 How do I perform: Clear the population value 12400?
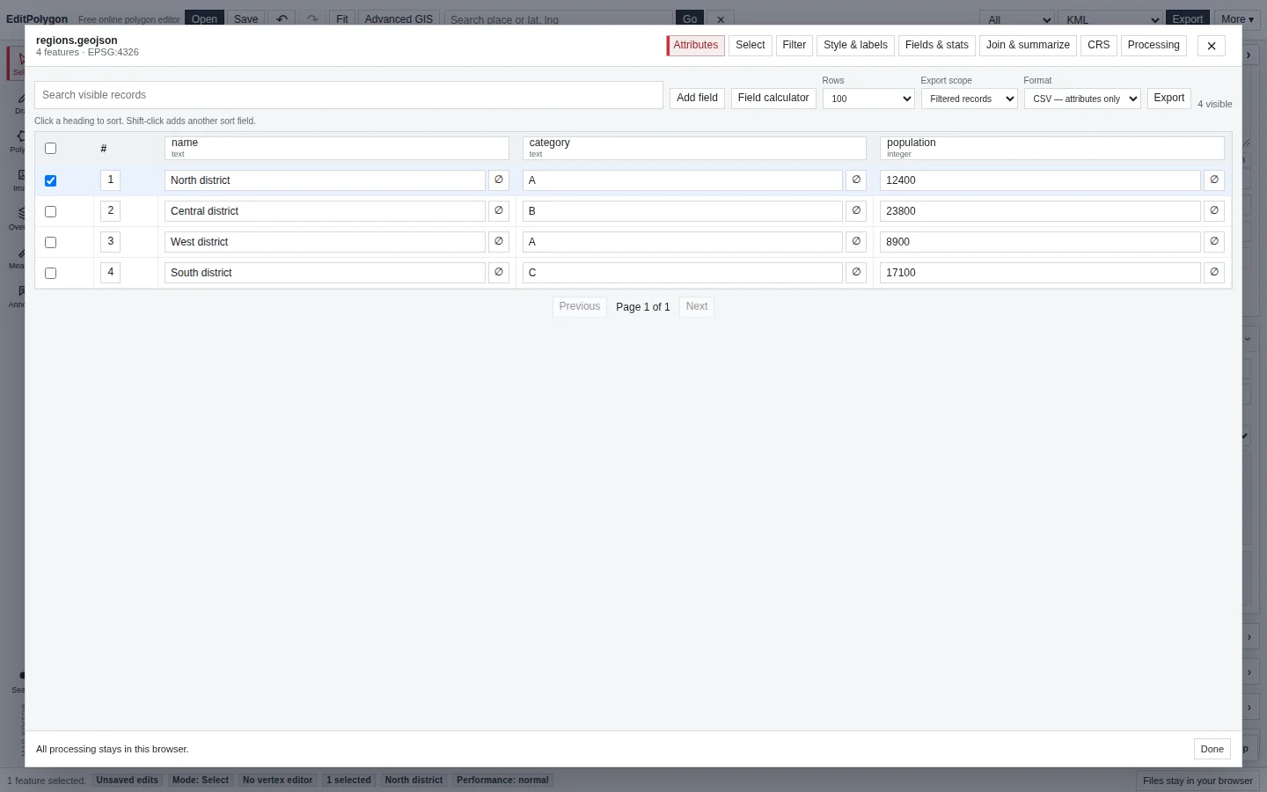pyautogui.click(x=1214, y=180)
